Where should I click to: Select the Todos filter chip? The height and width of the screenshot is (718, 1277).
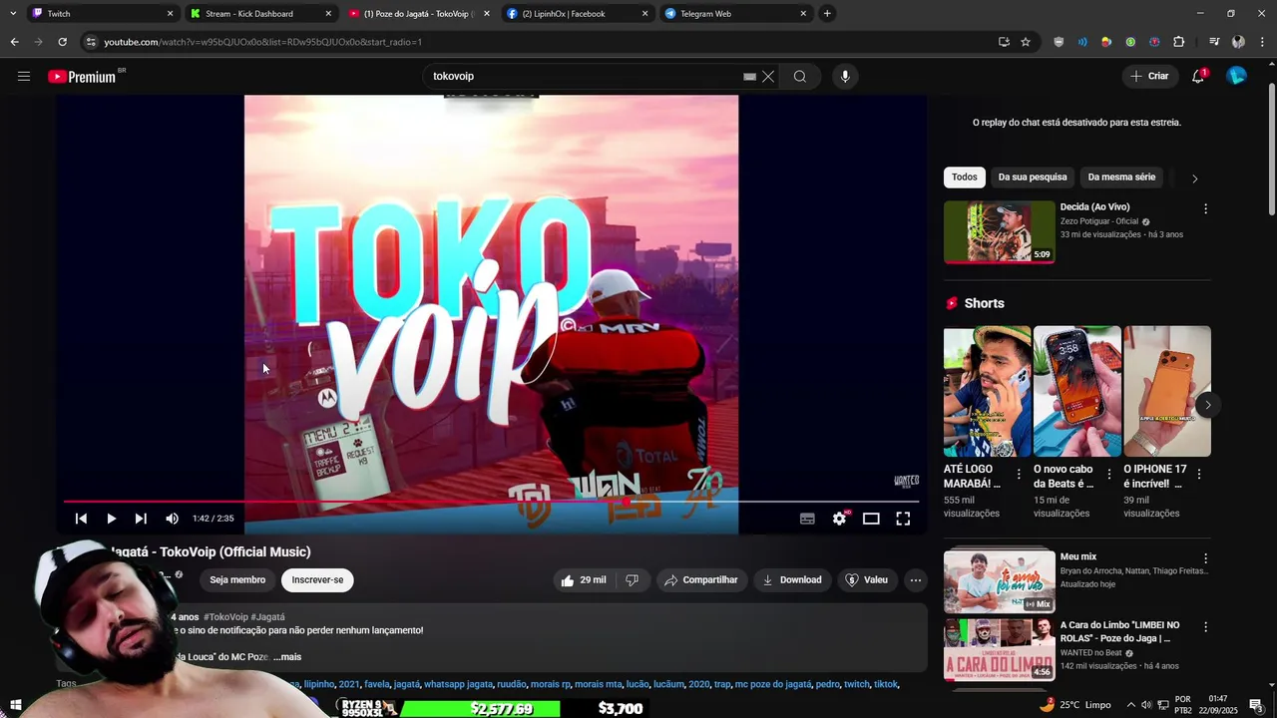coord(965,178)
